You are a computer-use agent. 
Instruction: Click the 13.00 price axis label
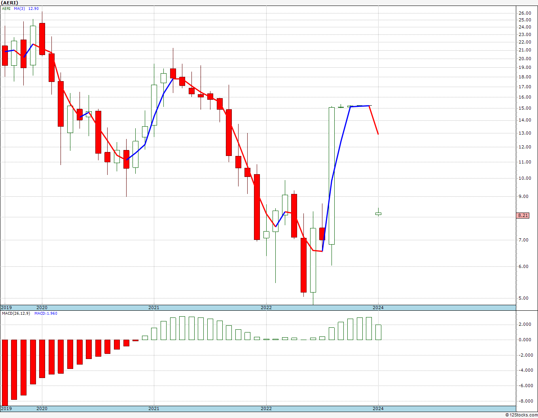click(525, 133)
